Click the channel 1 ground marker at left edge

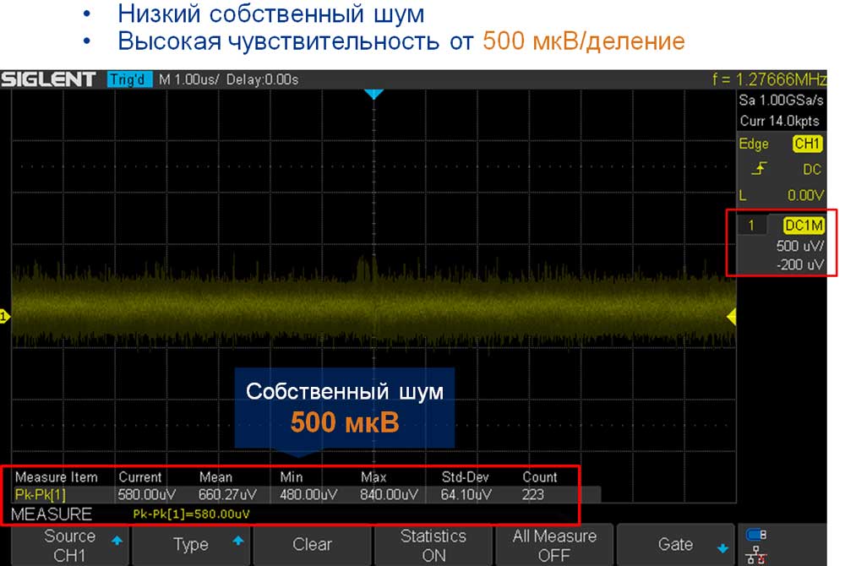4,316
